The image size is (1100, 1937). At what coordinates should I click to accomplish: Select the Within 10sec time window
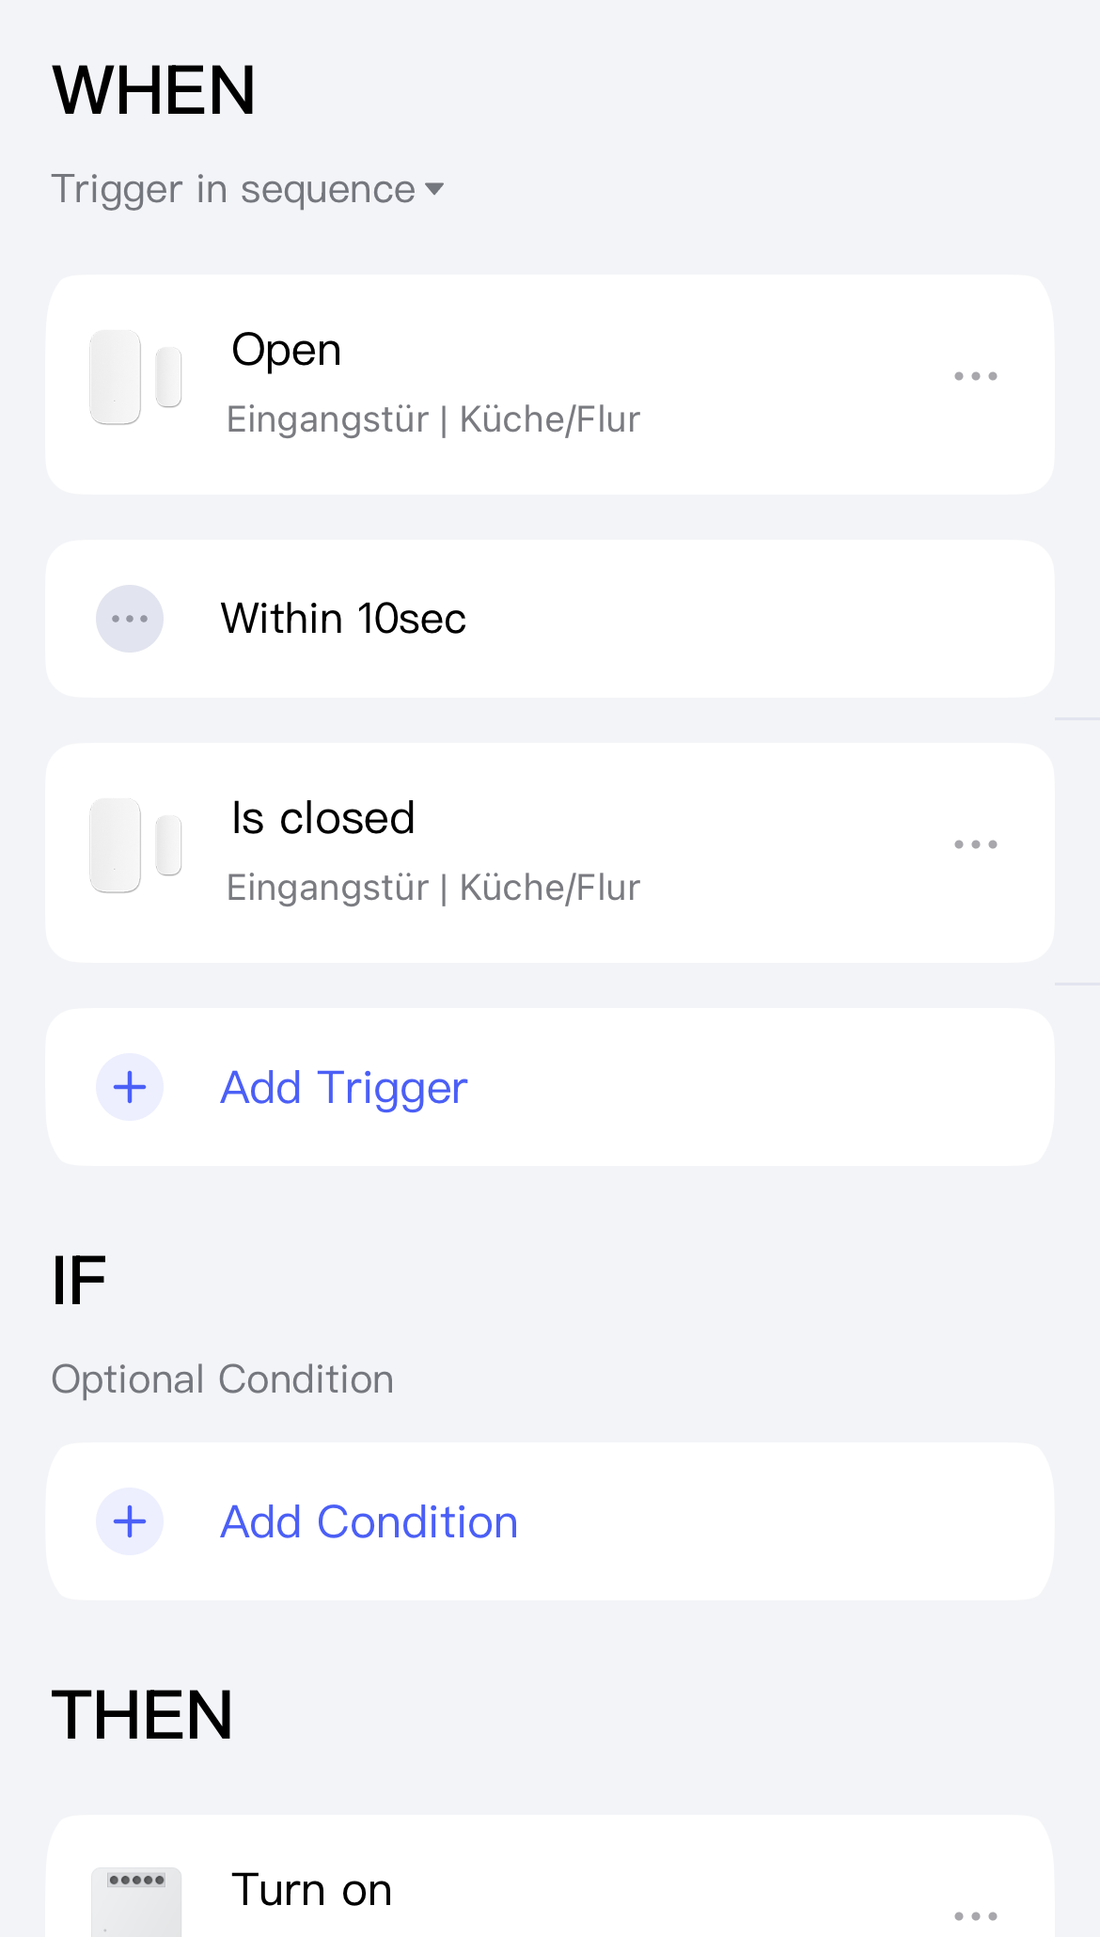[x=343, y=619]
